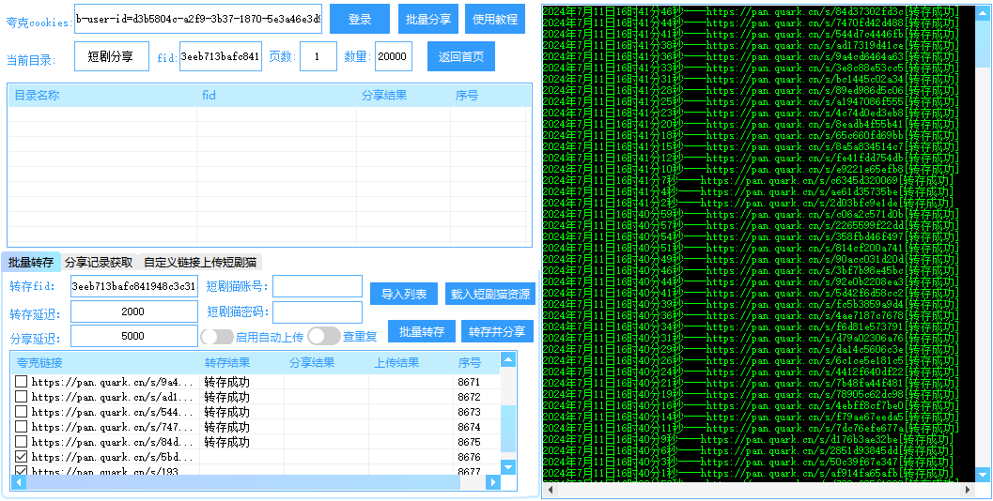Image resolution: width=993 pixels, height=501 pixels.
Task: Click the 短剧猫账号 input field
Action: coord(317,286)
